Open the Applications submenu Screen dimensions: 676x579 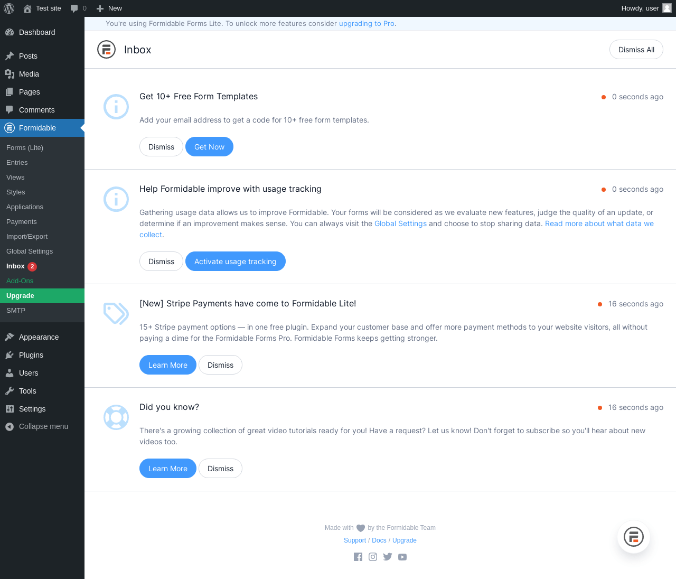pos(42,207)
